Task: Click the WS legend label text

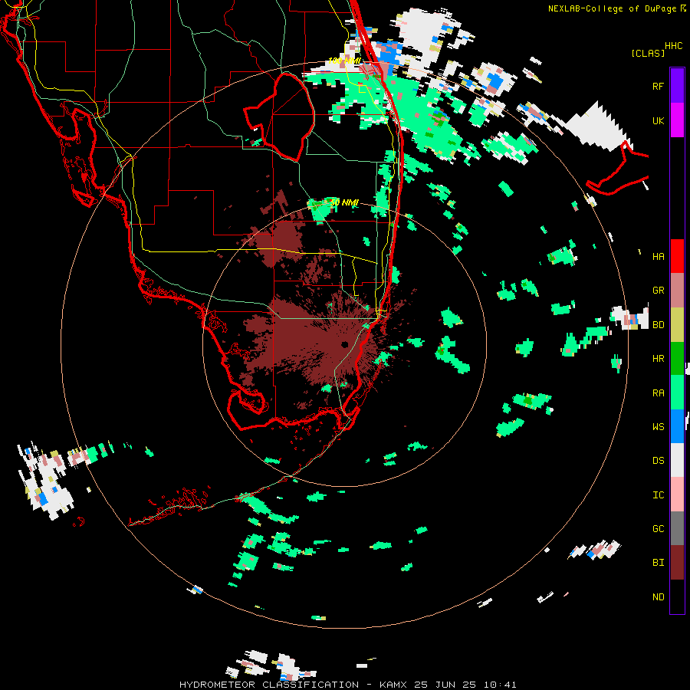Action: pyautogui.click(x=658, y=427)
